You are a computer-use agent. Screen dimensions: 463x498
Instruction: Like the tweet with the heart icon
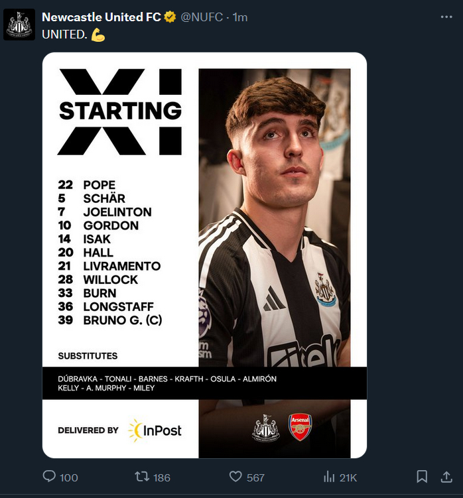235,477
